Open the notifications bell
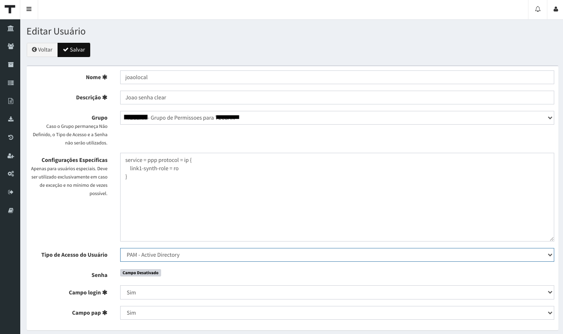Image resolution: width=563 pixels, height=334 pixels. coord(538,10)
